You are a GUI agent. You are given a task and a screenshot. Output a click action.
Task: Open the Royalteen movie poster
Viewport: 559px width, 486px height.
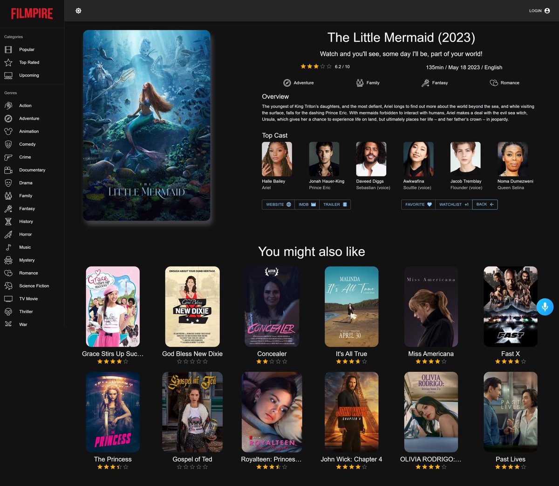point(272,412)
